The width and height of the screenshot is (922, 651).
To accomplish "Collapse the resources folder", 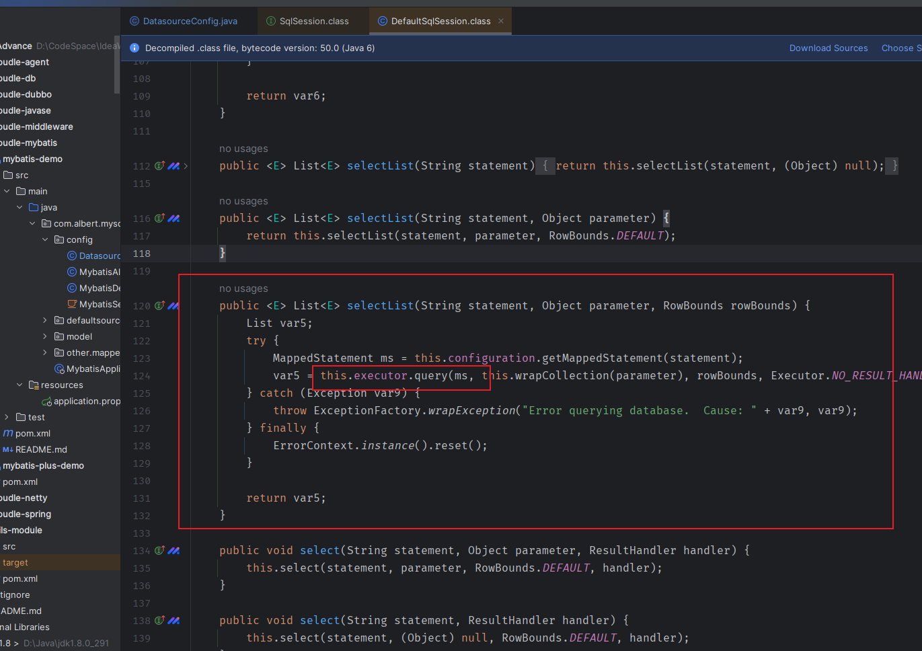I will coord(20,385).
